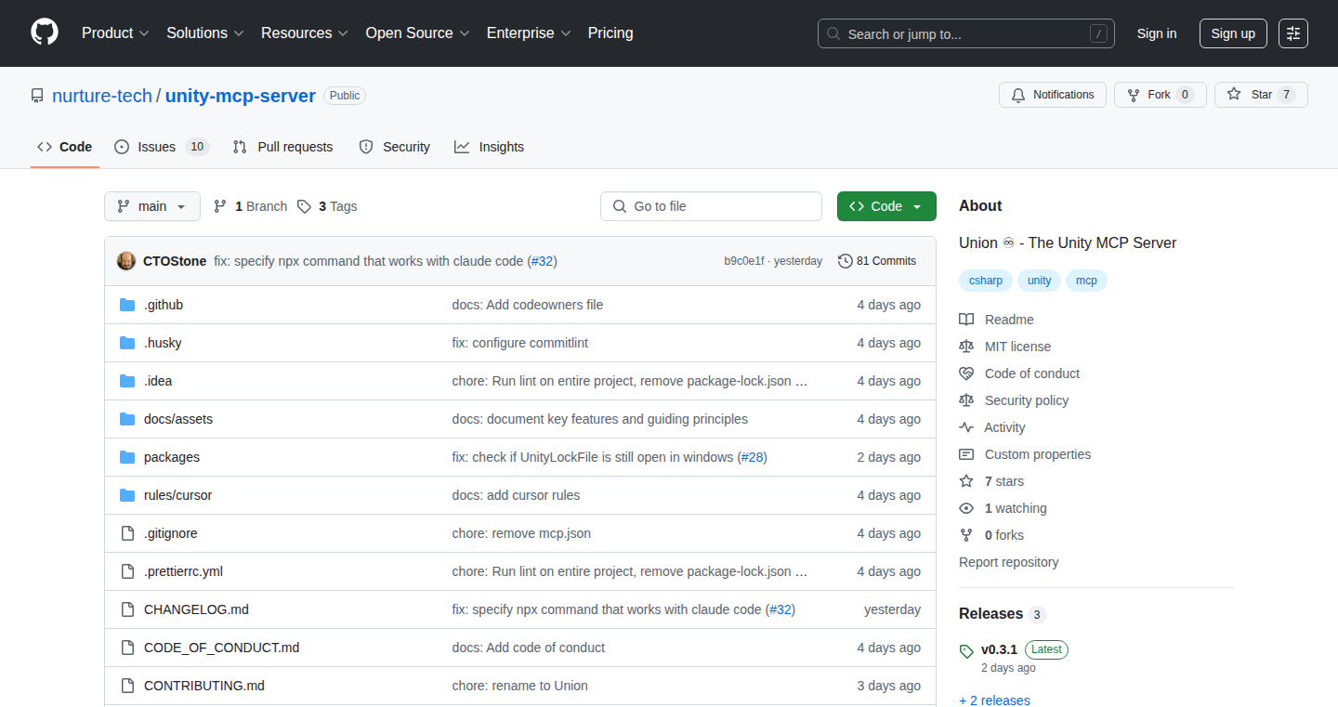
Task: Click the commits history clock icon
Action: 845,261
